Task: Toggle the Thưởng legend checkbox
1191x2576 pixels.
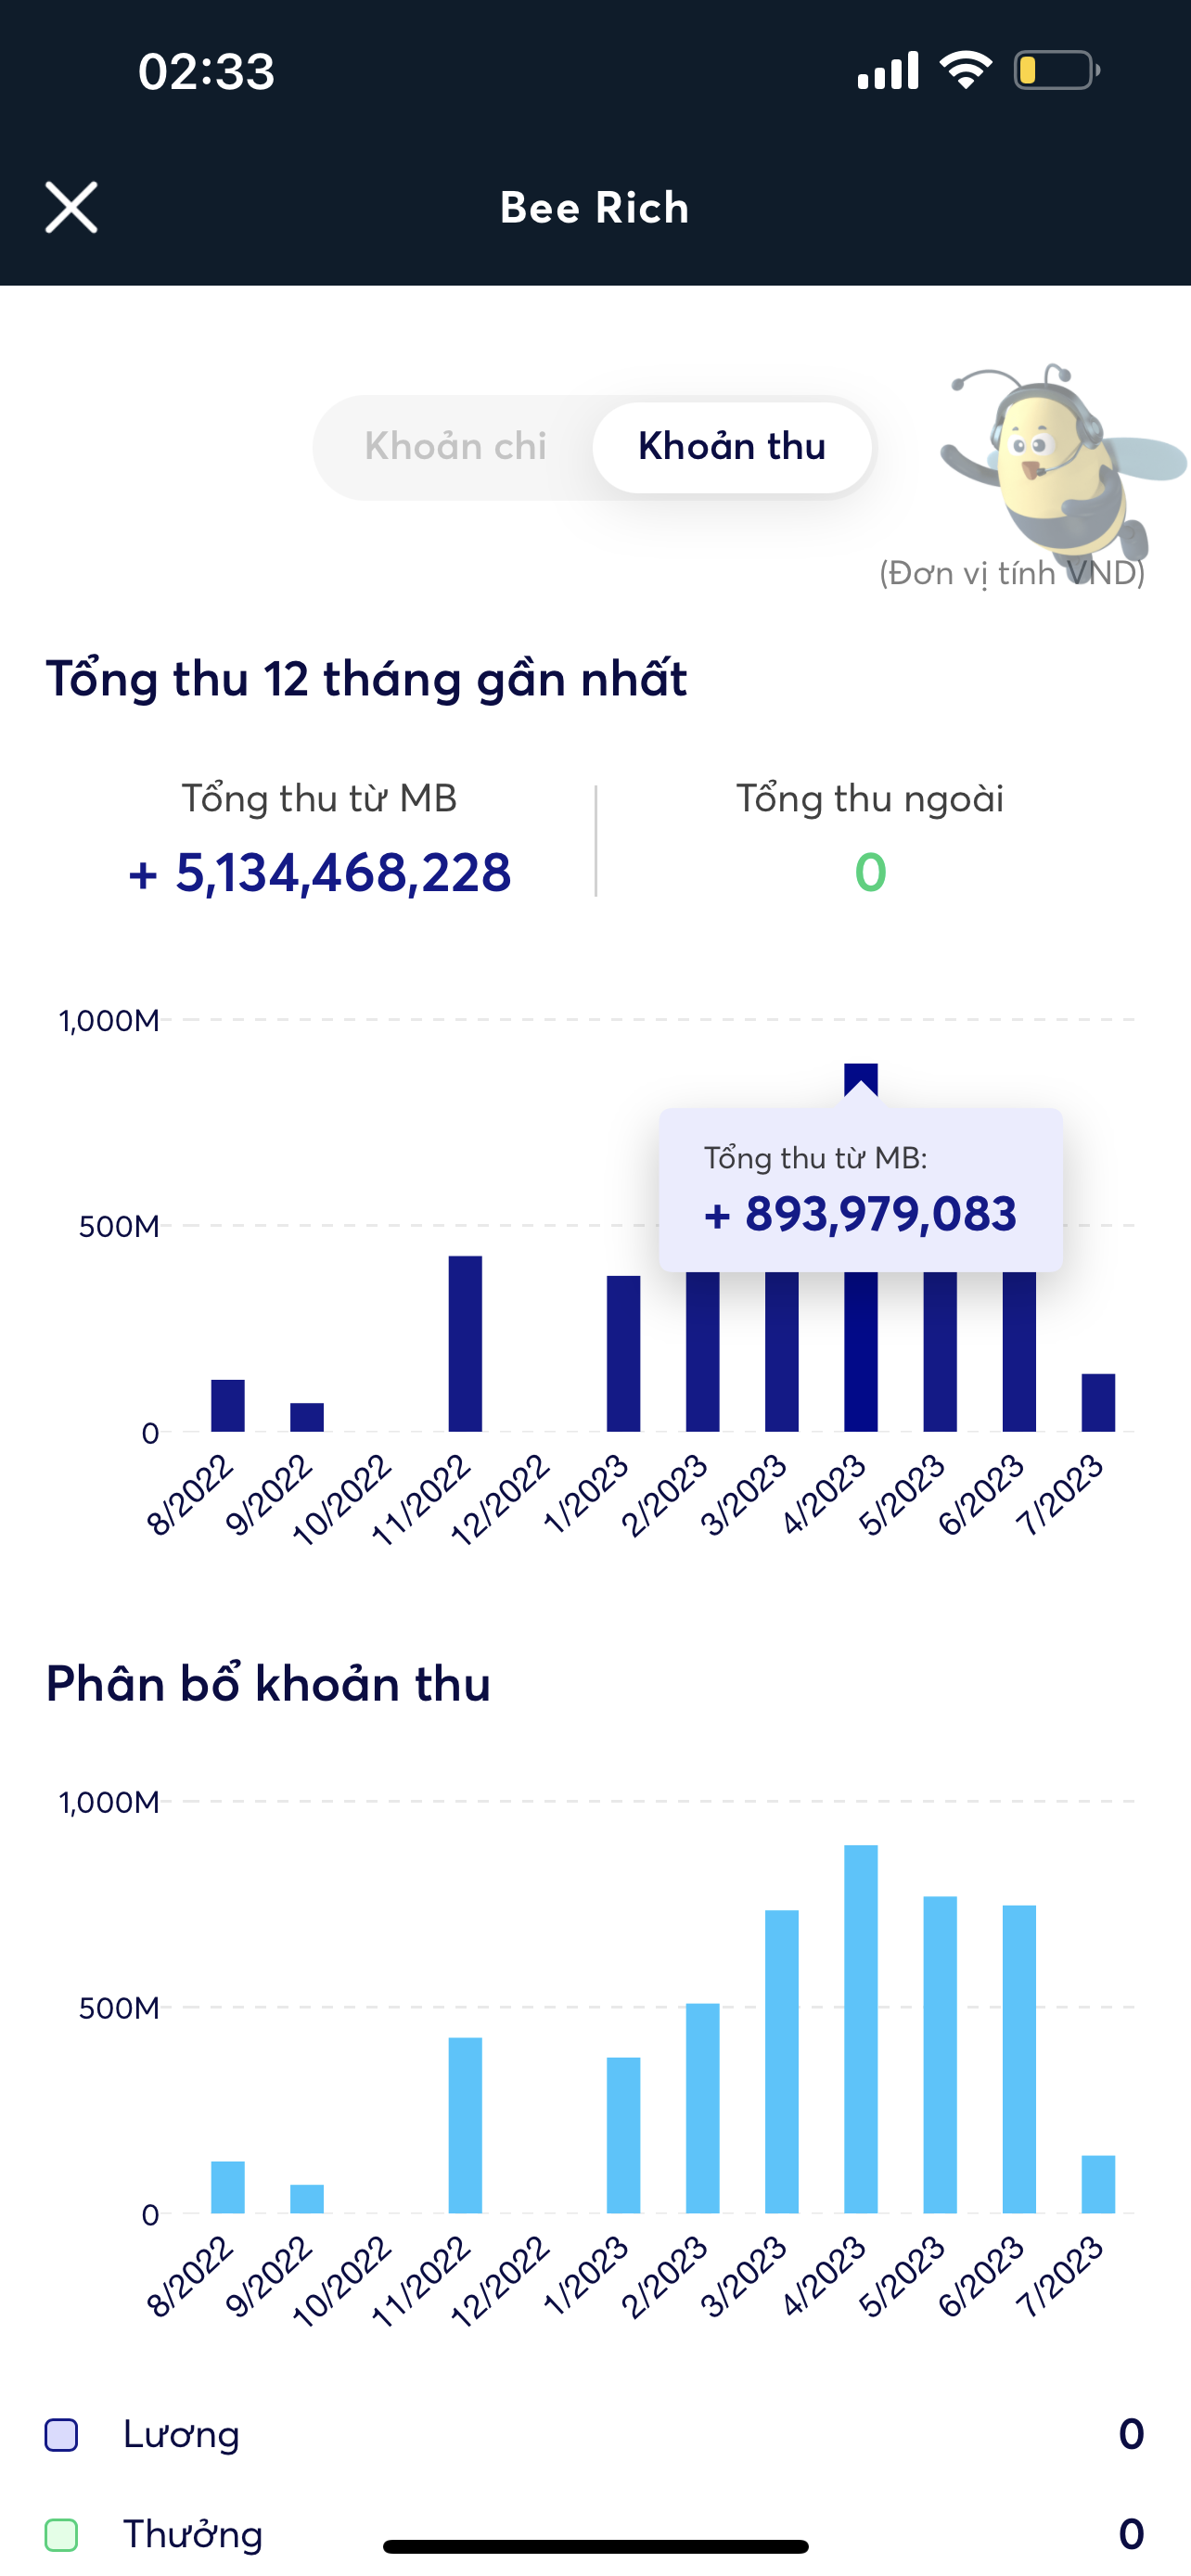Action: tap(62, 2535)
